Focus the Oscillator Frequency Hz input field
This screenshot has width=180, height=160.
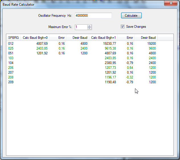point(93,16)
